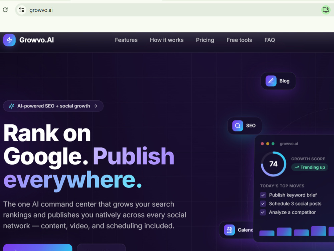Open the Features nav item
This screenshot has height=251, width=334.
click(126, 40)
